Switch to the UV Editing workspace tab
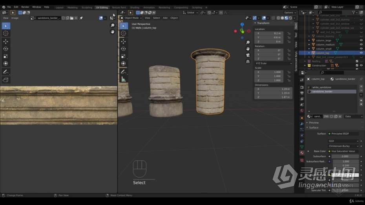 click(x=102, y=7)
